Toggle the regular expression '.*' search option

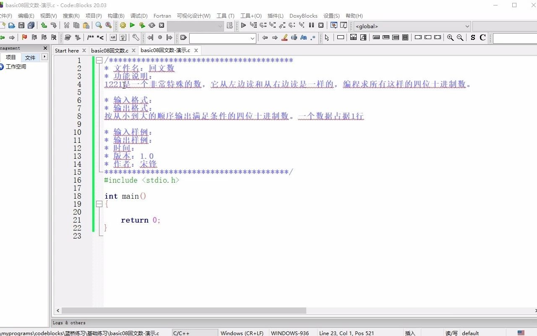[313, 37]
